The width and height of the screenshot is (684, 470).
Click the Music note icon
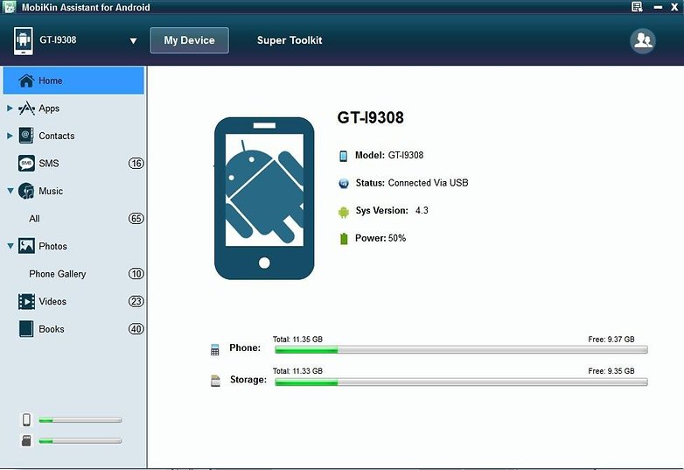[x=26, y=191]
